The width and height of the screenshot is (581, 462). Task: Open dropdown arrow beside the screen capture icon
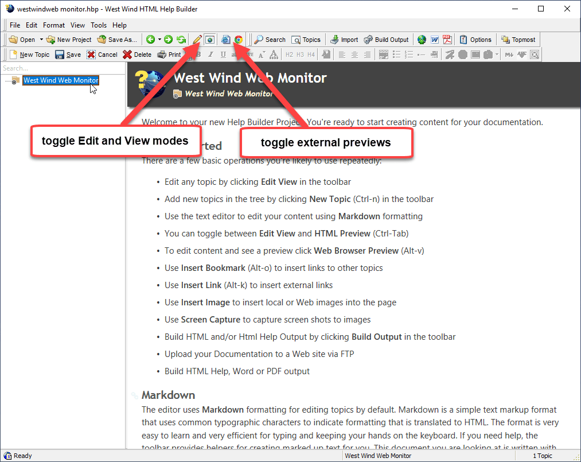pos(497,55)
